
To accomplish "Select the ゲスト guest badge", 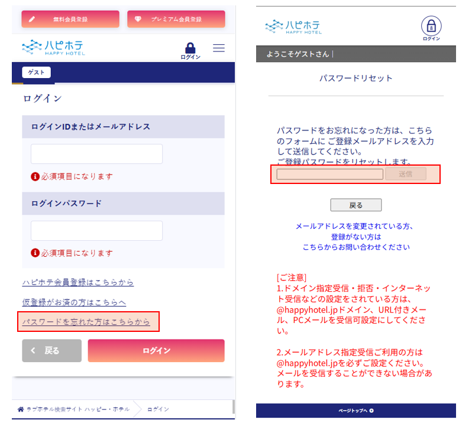I will pos(36,72).
